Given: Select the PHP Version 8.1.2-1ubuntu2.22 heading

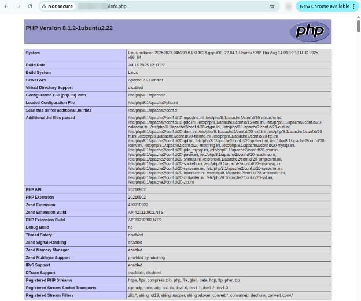Looking at the screenshot, I should point(69,28).
